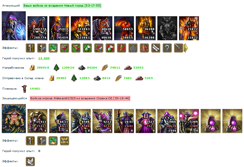The image size is (244, 167).
Task: Click the scroll effect icon in attacker effects
Action: pyautogui.click(x=156, y=48)
